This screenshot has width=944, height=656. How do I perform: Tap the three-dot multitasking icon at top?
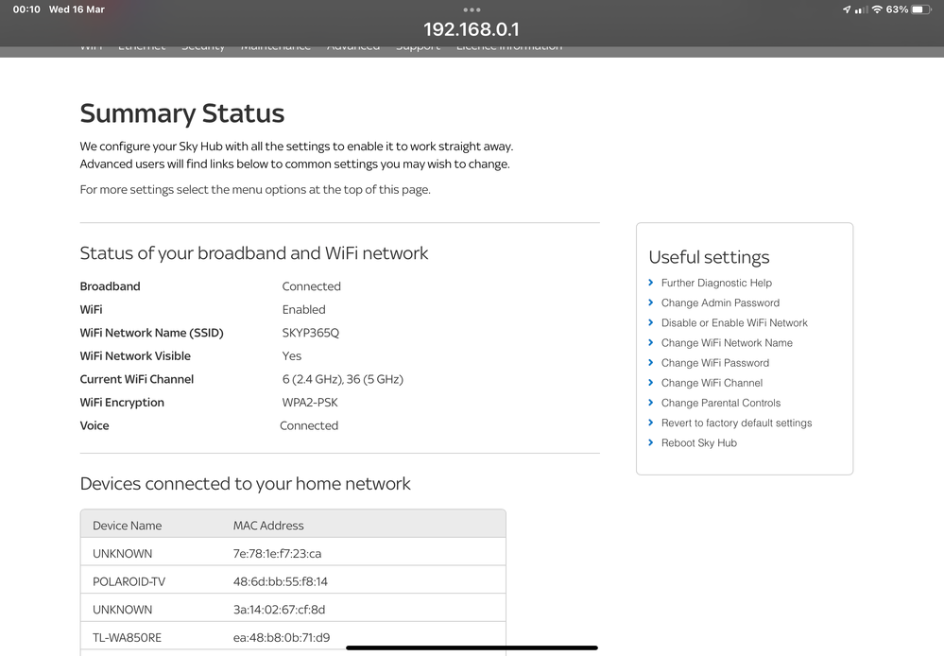click(472, 9)
